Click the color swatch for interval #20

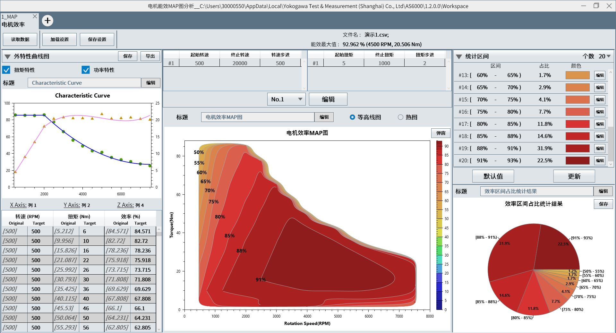click(577, 161)
